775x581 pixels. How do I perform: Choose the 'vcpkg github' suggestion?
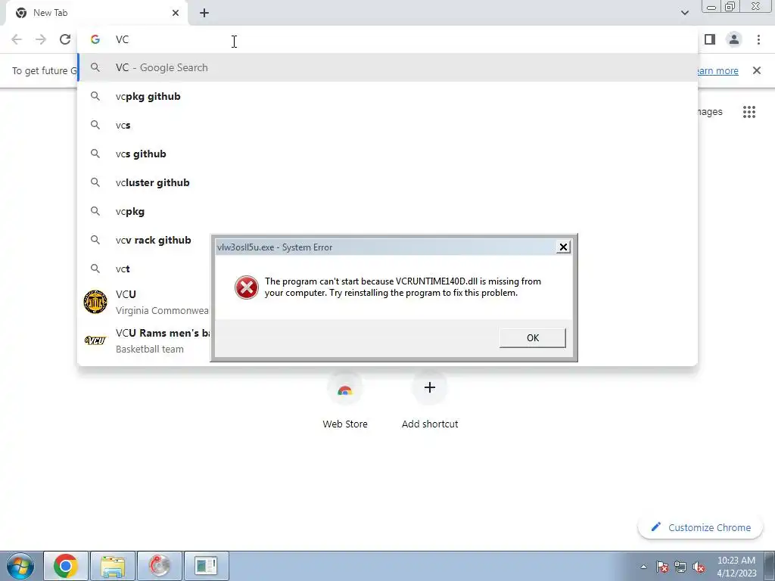click(x=387, y=96)
